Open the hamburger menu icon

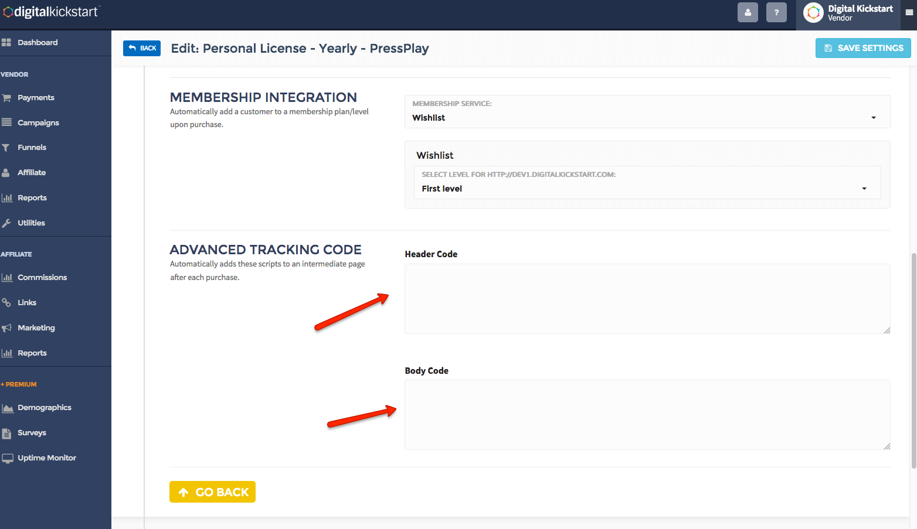(x=909, y=12)
